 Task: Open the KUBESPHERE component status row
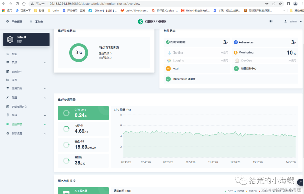pos(197,42)
